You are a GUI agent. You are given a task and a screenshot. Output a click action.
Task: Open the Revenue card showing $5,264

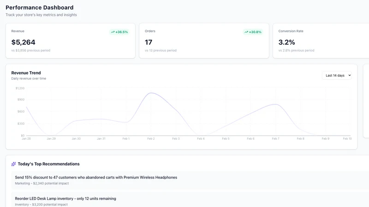(71, 40)
